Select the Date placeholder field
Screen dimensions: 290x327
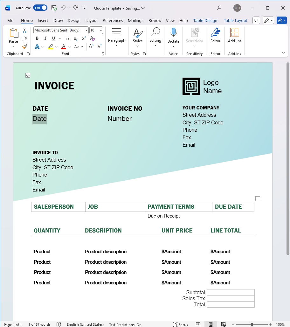pyautogui.click(x=39, y=119)
